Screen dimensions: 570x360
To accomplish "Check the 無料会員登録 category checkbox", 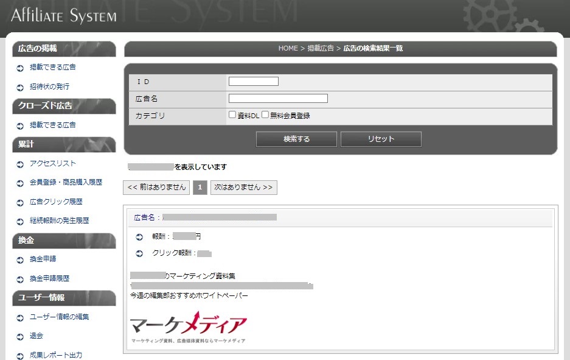I will [x=265, y=115].
